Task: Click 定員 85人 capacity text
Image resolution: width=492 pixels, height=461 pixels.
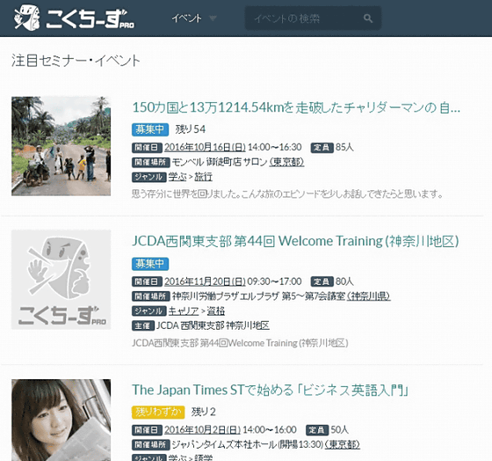Action: point(332,147)
